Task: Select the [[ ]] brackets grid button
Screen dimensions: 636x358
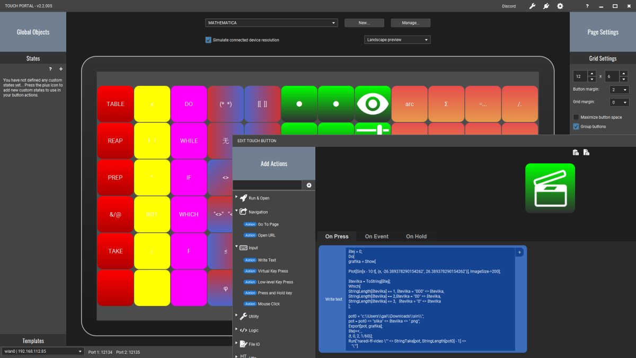Action: 262,104
